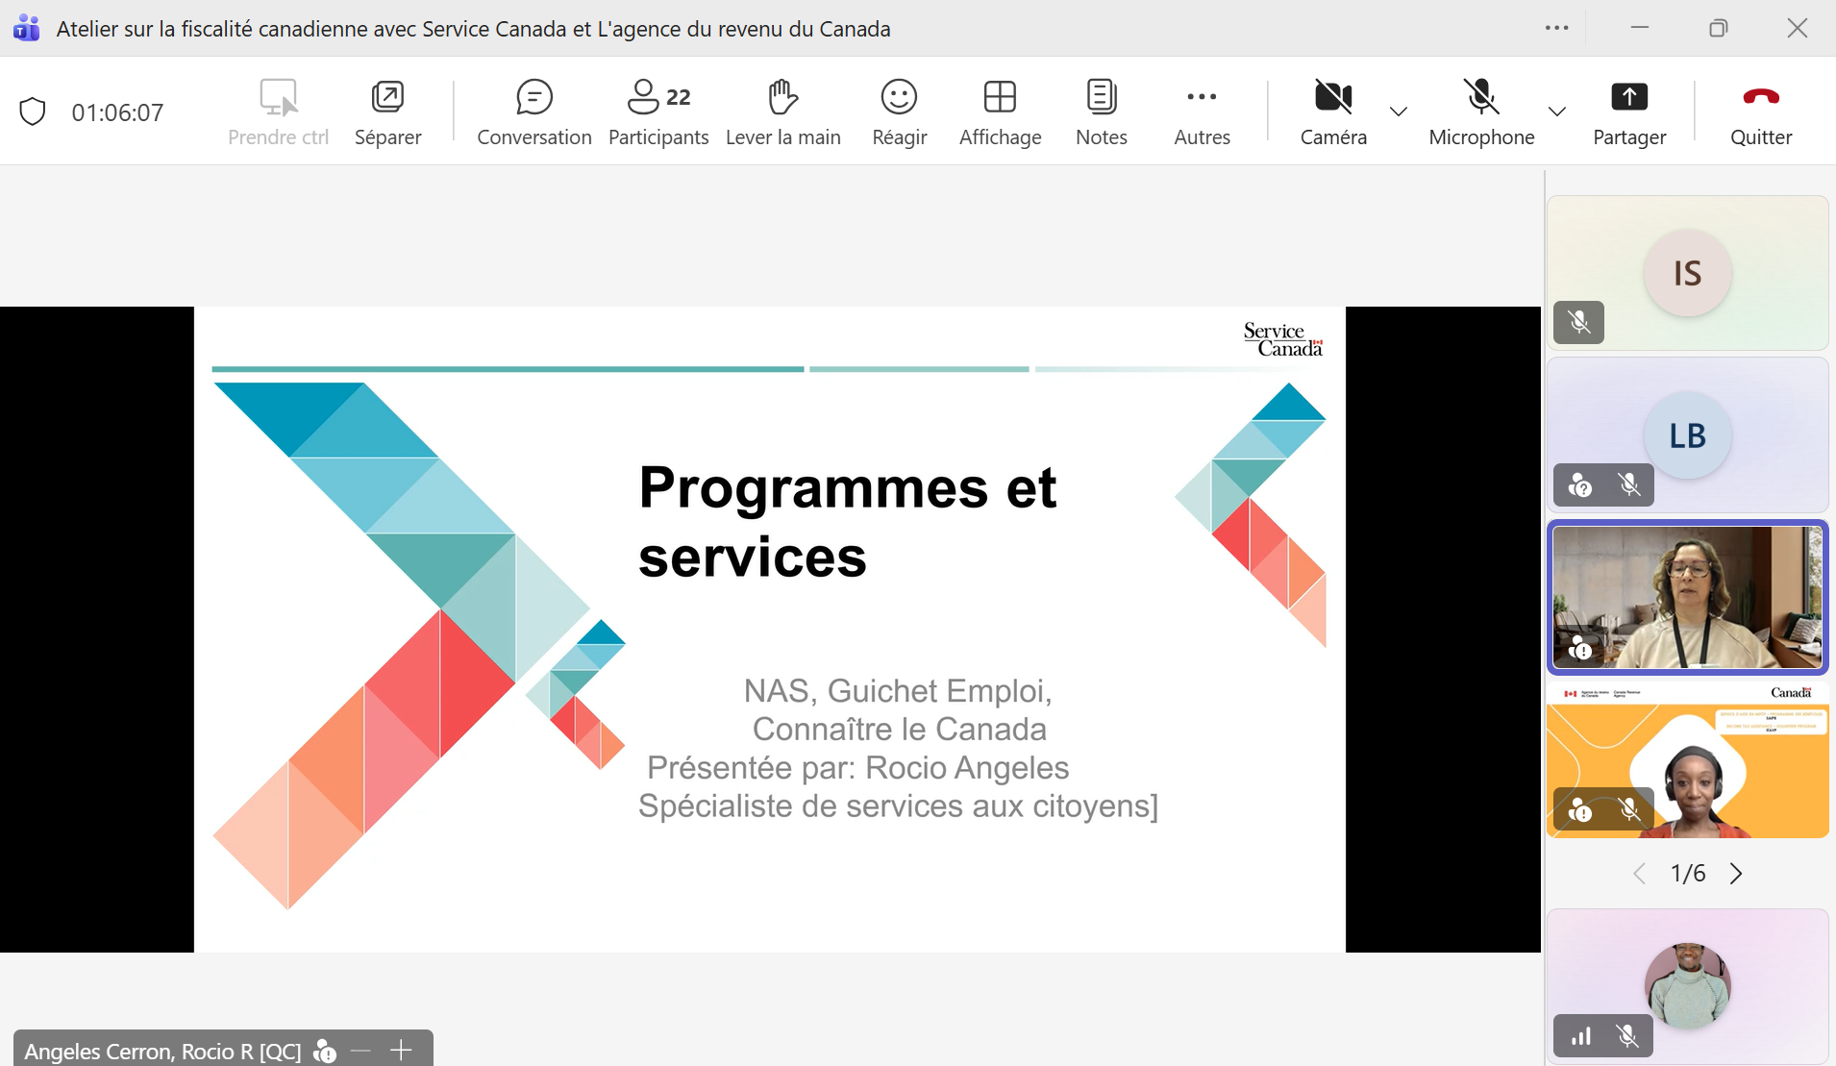Viewport: 1836px width, 1066px height.
Task: Open the Réagir reactions menu
Action: click(899, 112)
